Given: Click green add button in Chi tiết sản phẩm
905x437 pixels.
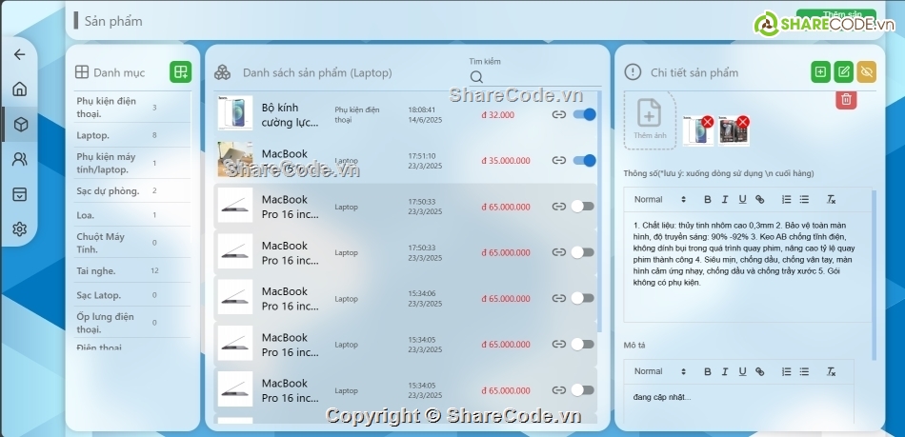Looking at the screenshot, I should click(821, 72).
